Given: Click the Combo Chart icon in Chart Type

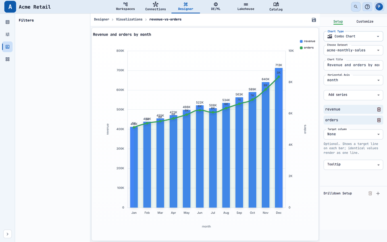Looking at the screenshot, I should pyautogui.click(x=330, y=36).
